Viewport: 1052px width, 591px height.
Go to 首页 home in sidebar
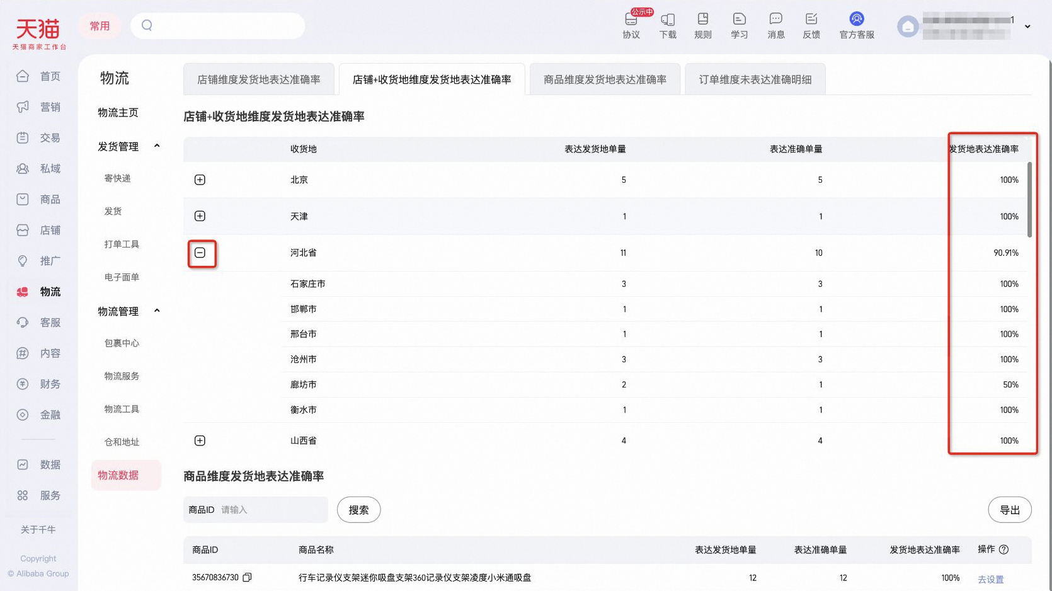(x=39, y=76)
